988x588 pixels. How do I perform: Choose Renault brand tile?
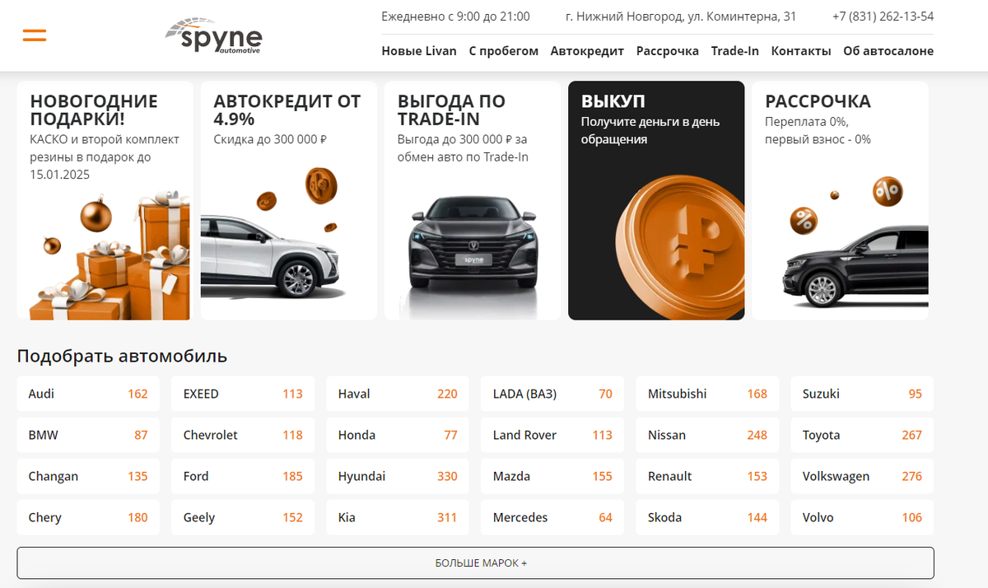tap(707, 476)
